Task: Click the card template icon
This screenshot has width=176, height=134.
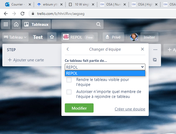Action: 155,60
